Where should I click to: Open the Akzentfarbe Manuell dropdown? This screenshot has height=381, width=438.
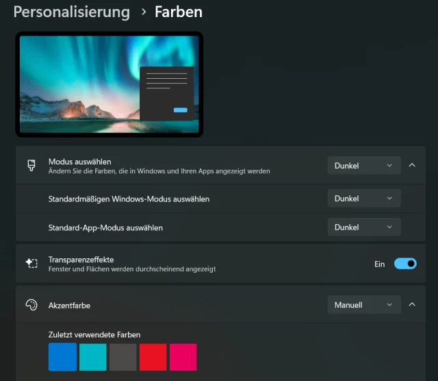coord(364,305)
